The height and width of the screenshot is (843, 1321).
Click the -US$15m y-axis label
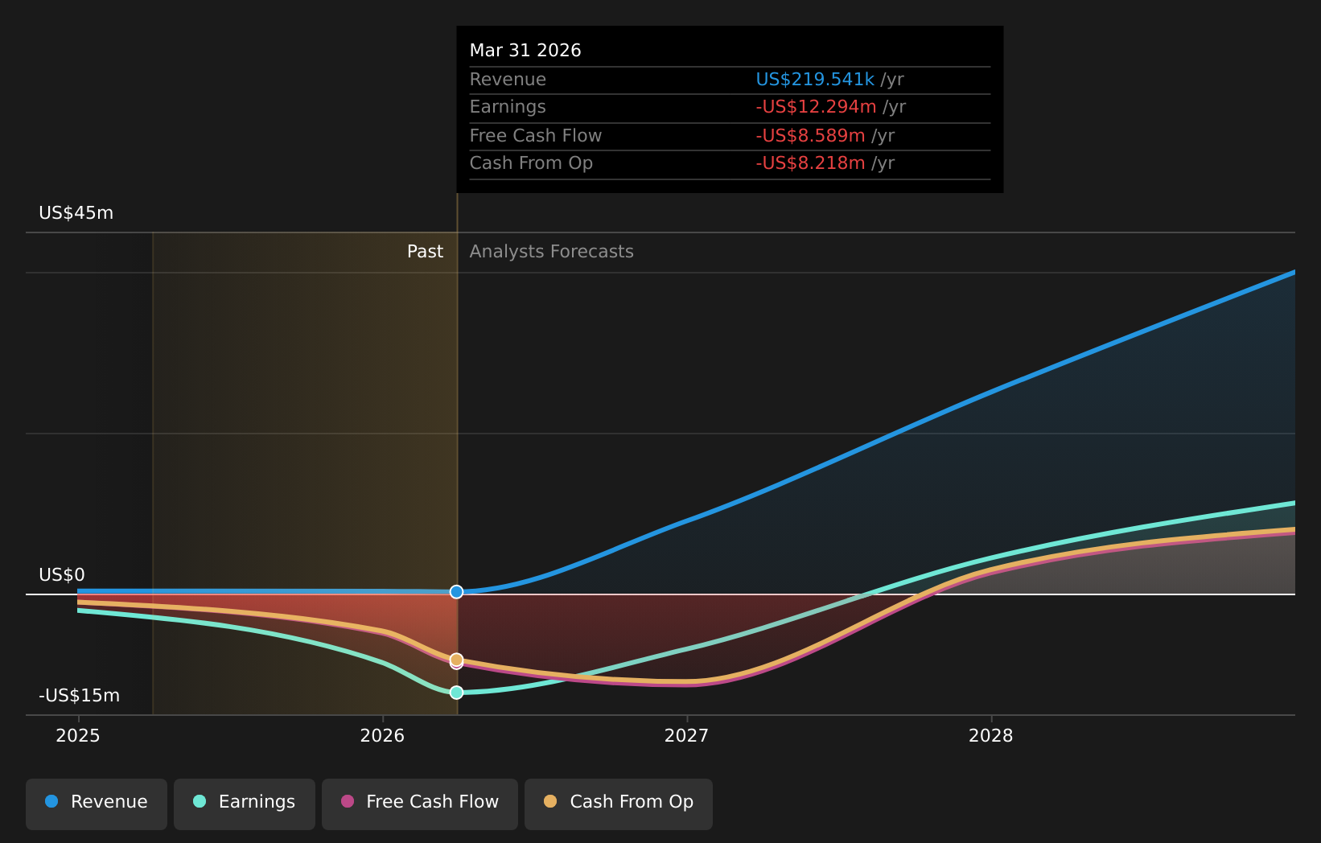[80, 696]
